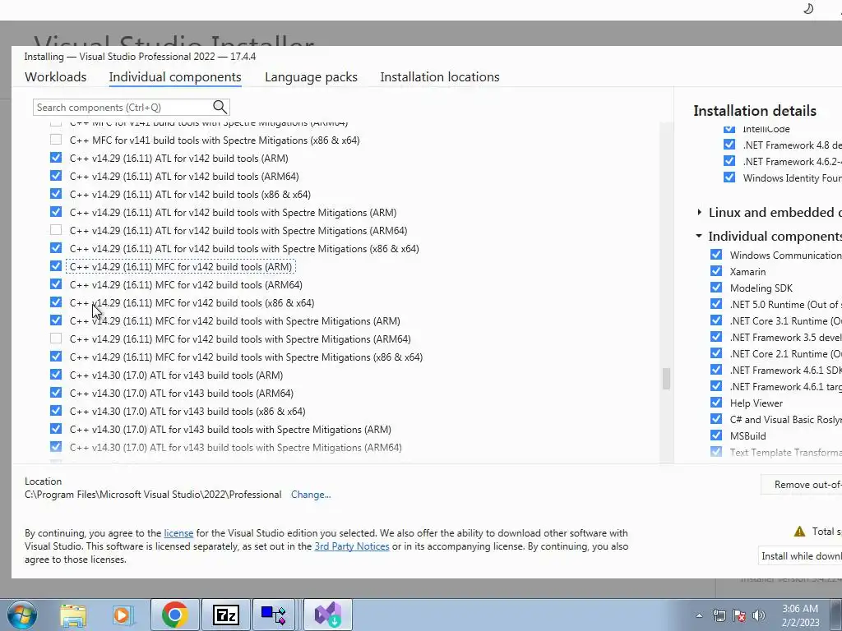Open Action Center flag tray icon

[x=739, y=615]
